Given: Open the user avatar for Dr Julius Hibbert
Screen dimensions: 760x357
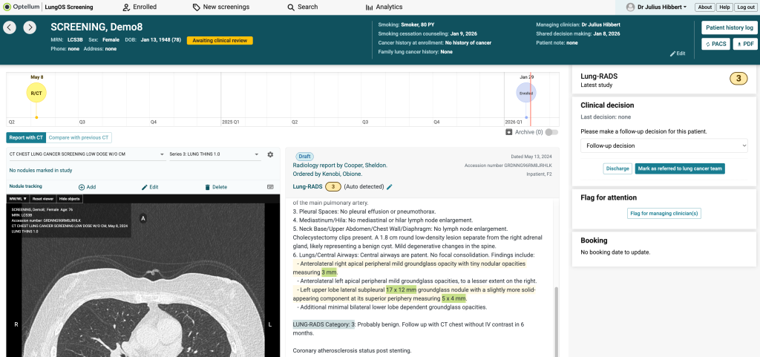Looking at the screenshot, I should click(x=630, y=7).
